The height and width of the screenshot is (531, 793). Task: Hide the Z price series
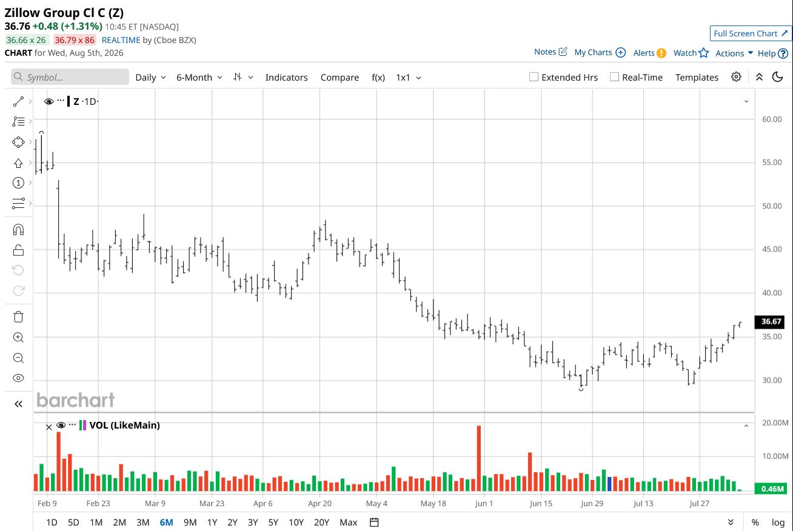click(x=49, y=101)
